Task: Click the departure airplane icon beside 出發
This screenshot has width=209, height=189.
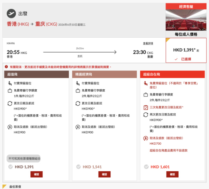Action: tap(11, 14)
